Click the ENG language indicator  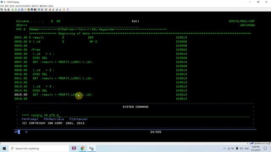(246, 148)
